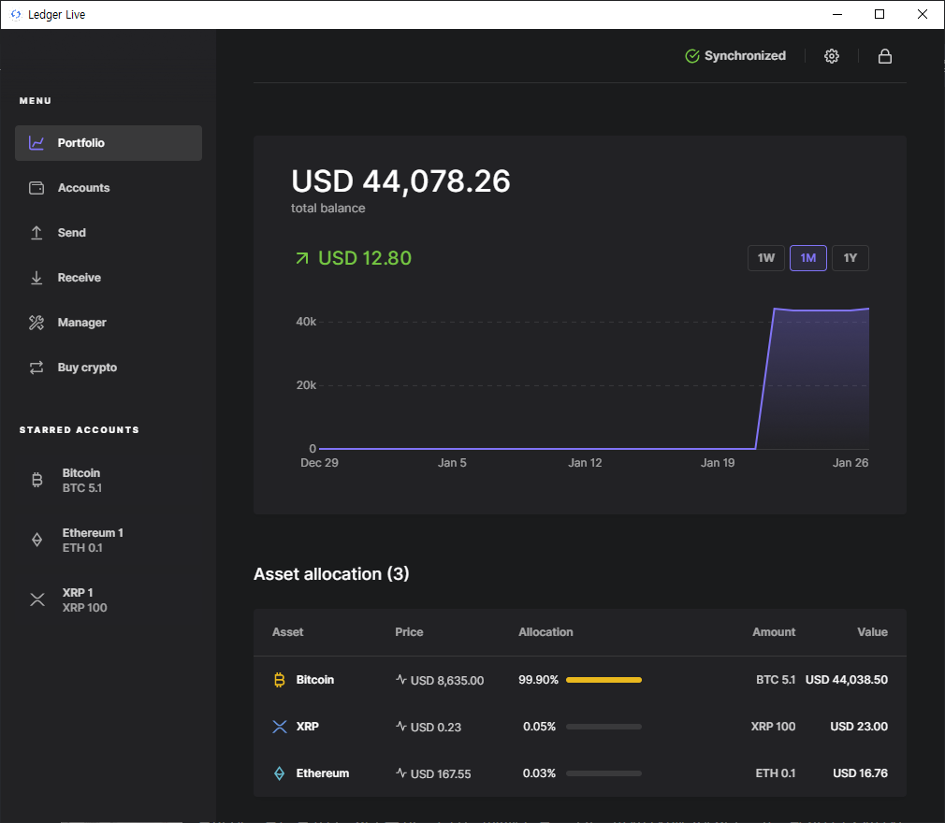
Task: Select the 1M chart range
Action: tap(808, 258)
